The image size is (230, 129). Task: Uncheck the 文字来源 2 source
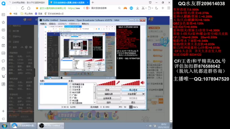[70, 87]
